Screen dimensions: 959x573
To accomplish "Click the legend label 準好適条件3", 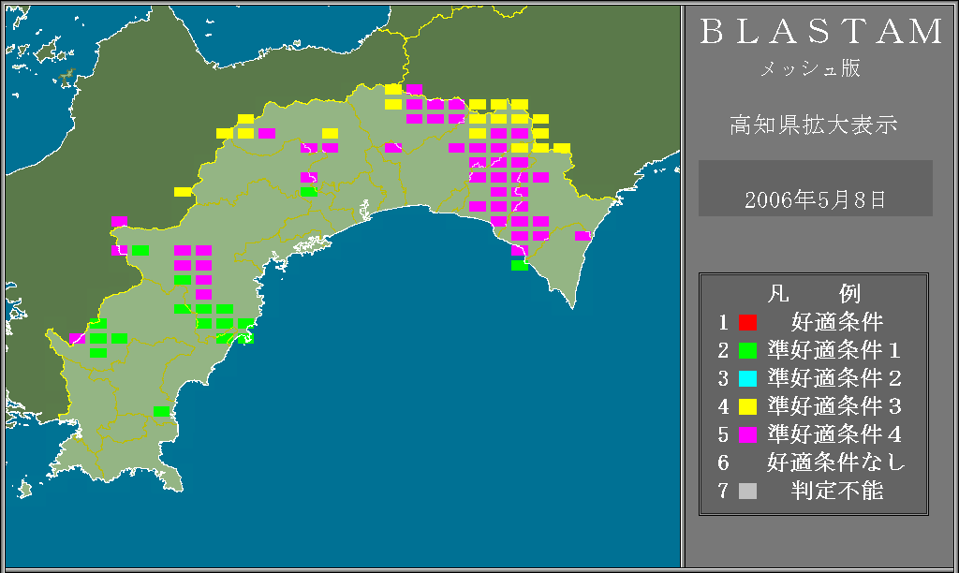I will (834, 406).
